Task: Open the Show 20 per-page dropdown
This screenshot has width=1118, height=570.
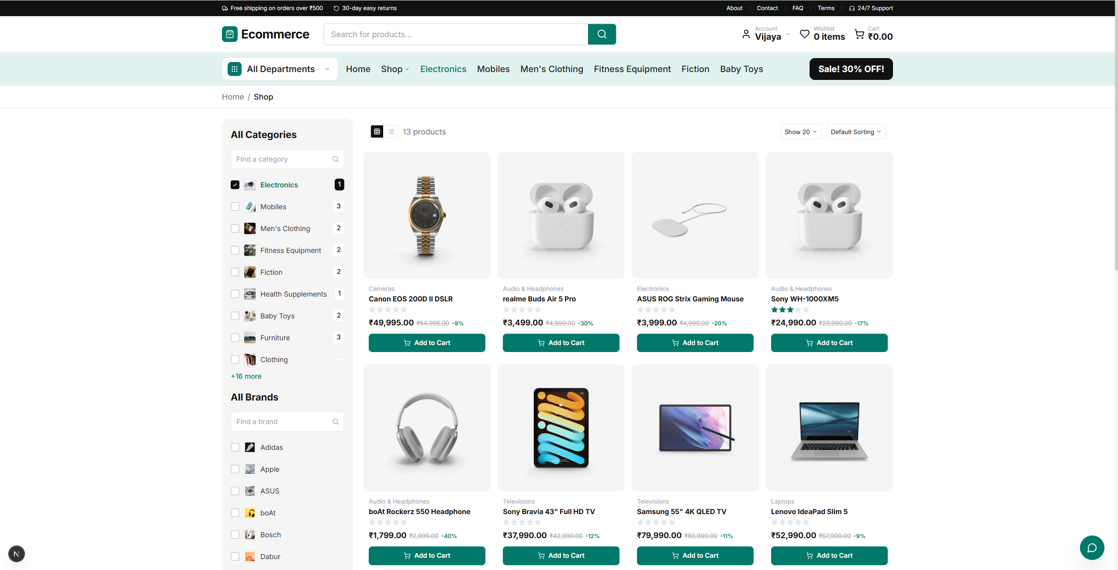Action: point(801,132)
